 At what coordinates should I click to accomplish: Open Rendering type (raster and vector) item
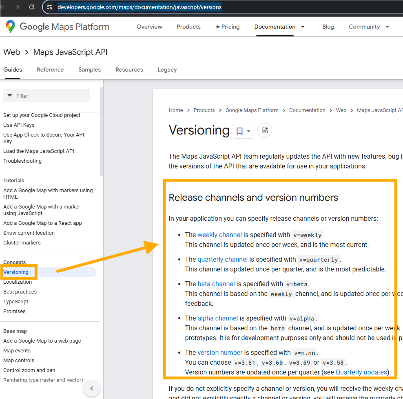click(43, 380)
